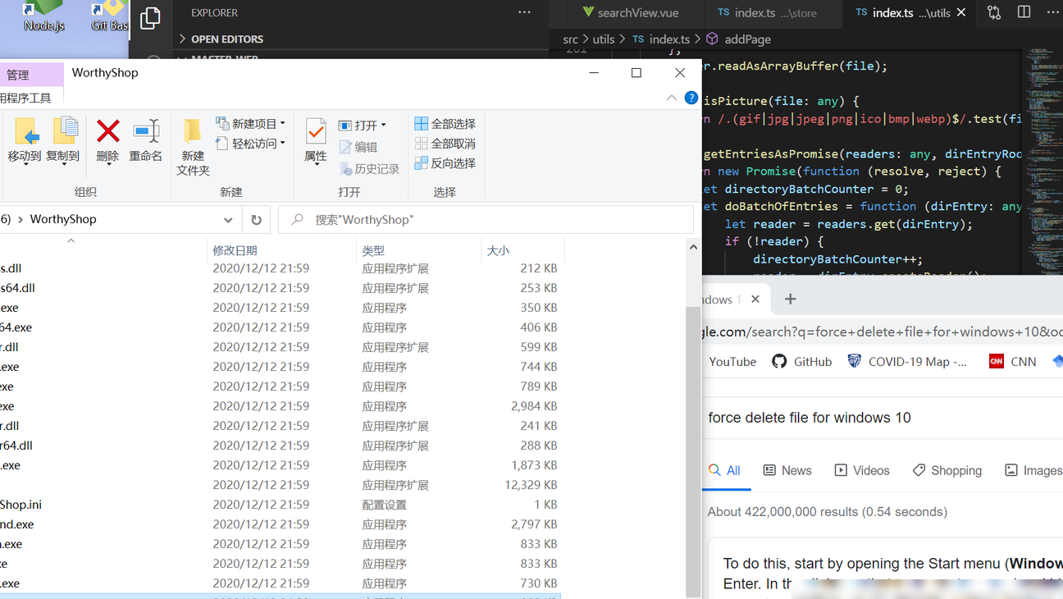Viewport: 1063px width, 599px height.
Task: Click 全部选择 to select all files
Action: pyautogui.click(x=445, y=124)
